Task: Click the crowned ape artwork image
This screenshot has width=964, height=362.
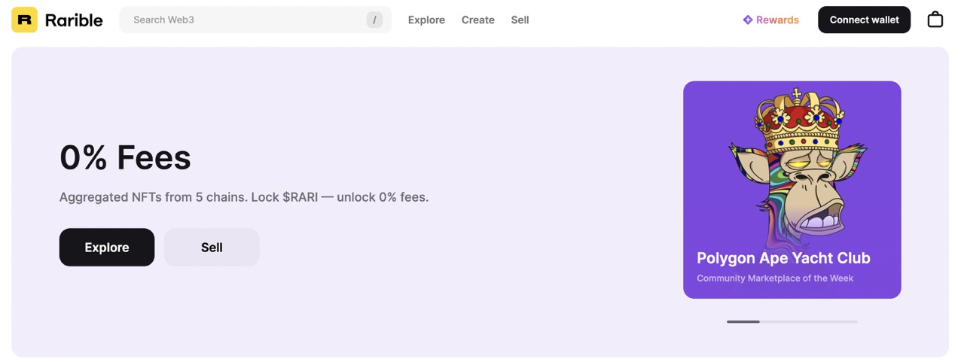Action: 792,169
